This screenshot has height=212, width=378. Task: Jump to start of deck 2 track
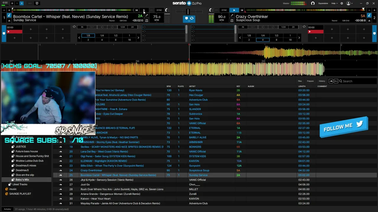click(x=242, y=10)
